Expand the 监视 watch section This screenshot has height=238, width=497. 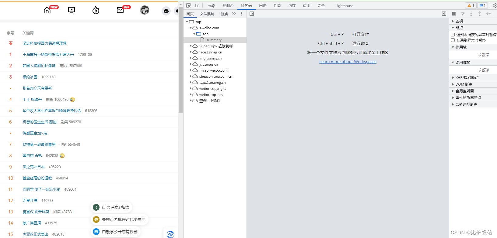(x=473, y=21)
